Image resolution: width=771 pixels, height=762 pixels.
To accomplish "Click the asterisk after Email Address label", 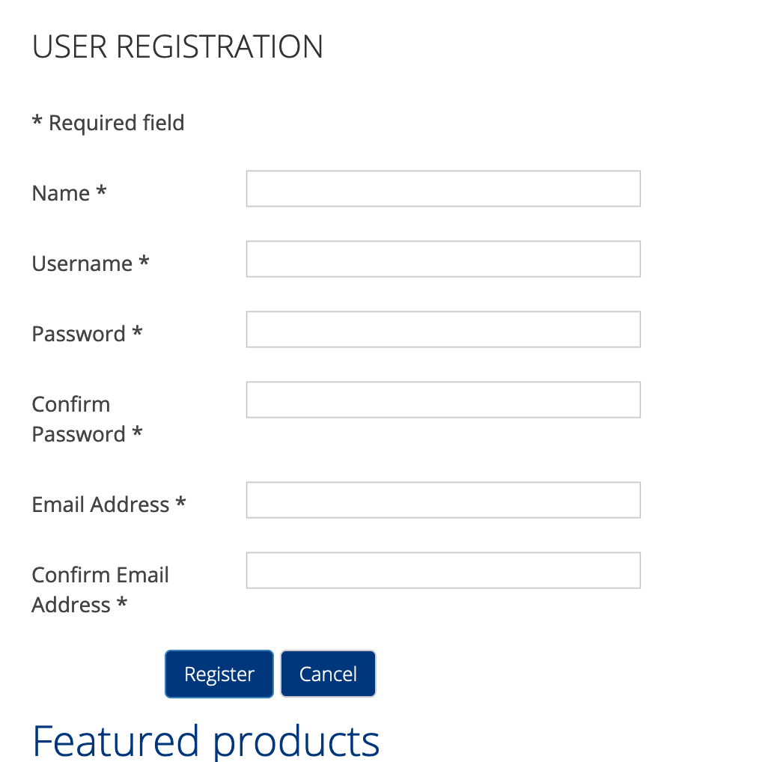I will click(x=180, y=504).
